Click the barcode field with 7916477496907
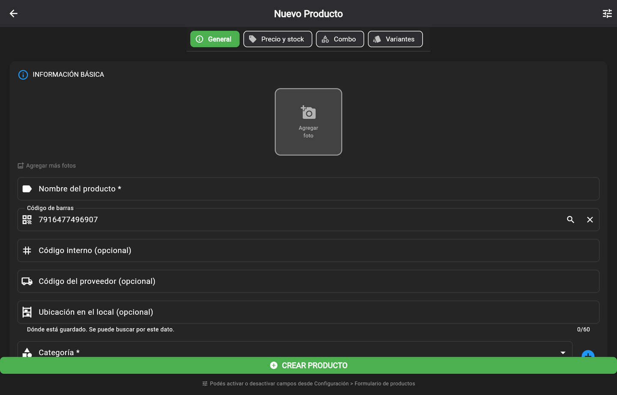 click(308, 220)
